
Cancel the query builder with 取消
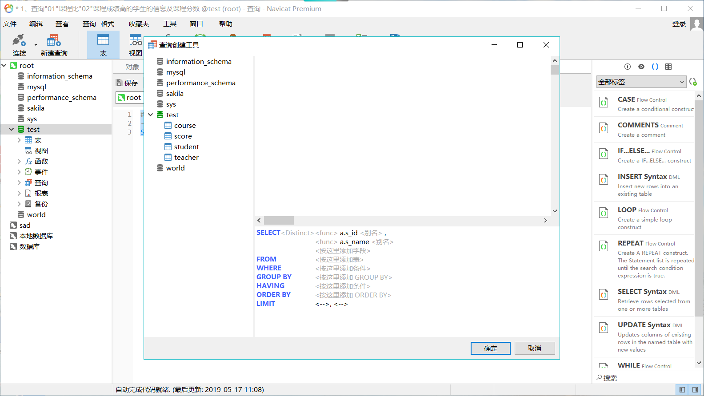(535, 348)
